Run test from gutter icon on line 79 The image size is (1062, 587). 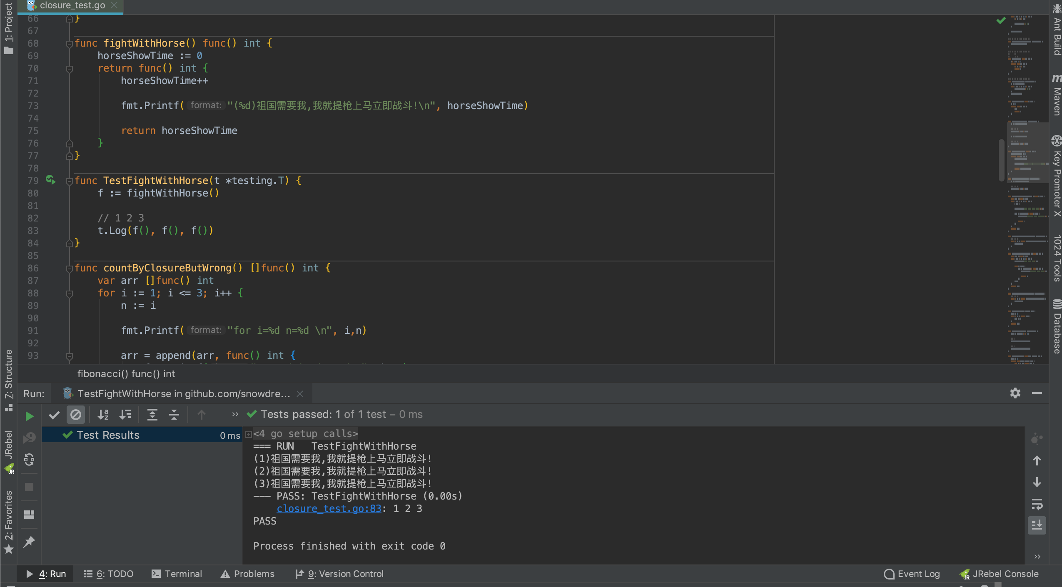(50, 179)
